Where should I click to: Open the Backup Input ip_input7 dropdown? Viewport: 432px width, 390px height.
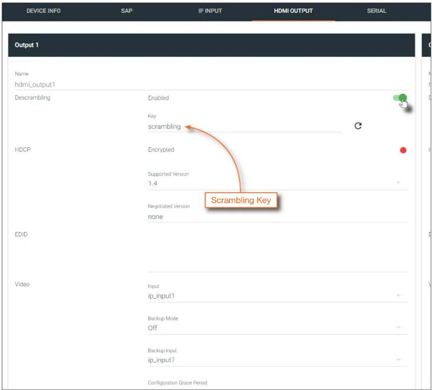pos(278,360)
